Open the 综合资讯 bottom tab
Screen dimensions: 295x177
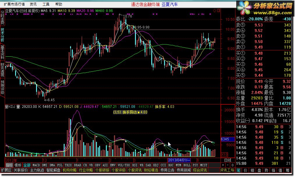pos(200,170)
